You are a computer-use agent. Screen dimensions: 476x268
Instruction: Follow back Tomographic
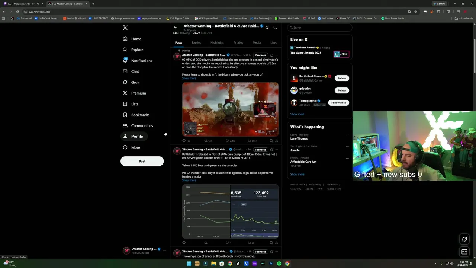pos(338,103)
